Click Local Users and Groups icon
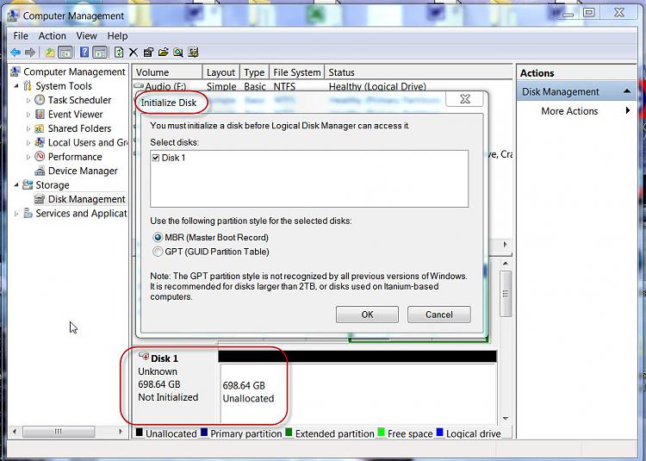The width and height of the screenshot is (646, 461). click(40, 142)
